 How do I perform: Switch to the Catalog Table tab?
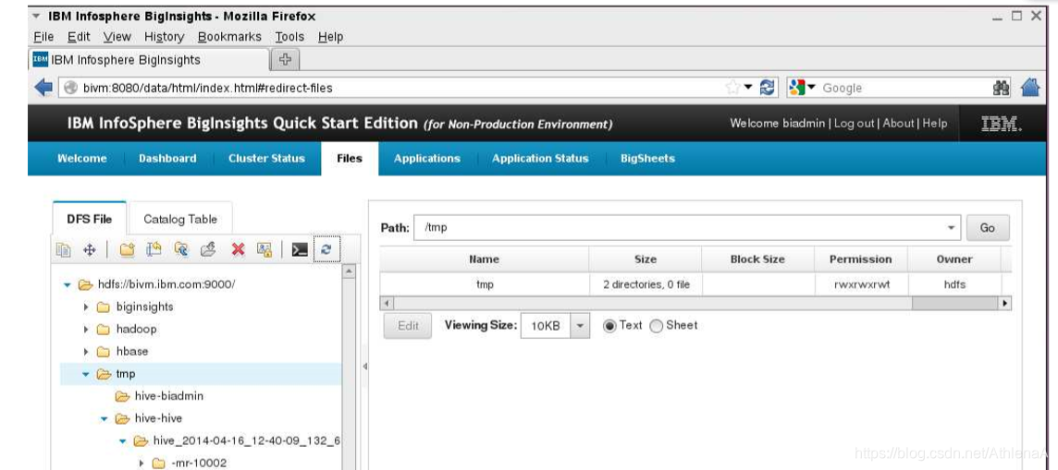[180, 219]
